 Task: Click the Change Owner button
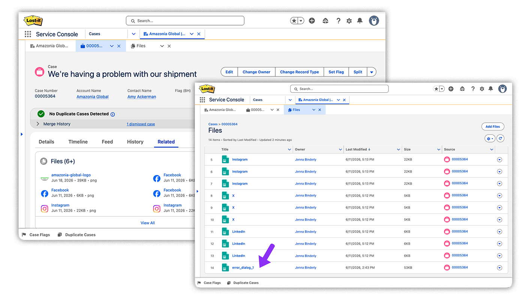[x=256, y=72]
